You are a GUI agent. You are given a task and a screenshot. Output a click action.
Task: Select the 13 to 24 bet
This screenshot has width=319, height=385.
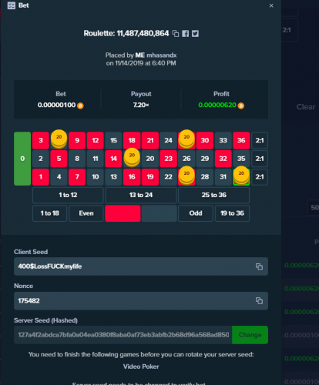(141, 195)
